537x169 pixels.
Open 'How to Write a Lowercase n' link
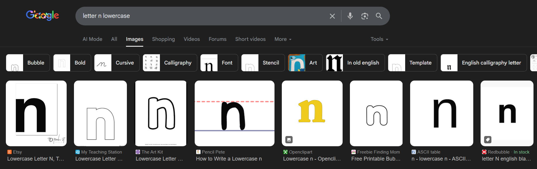[x=229, y=159]
